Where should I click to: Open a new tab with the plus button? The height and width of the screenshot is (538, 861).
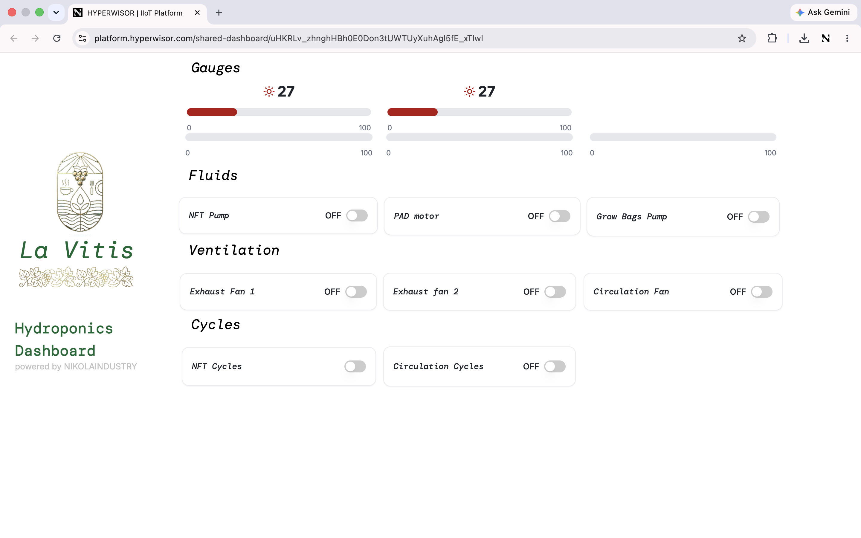[219, 13]
